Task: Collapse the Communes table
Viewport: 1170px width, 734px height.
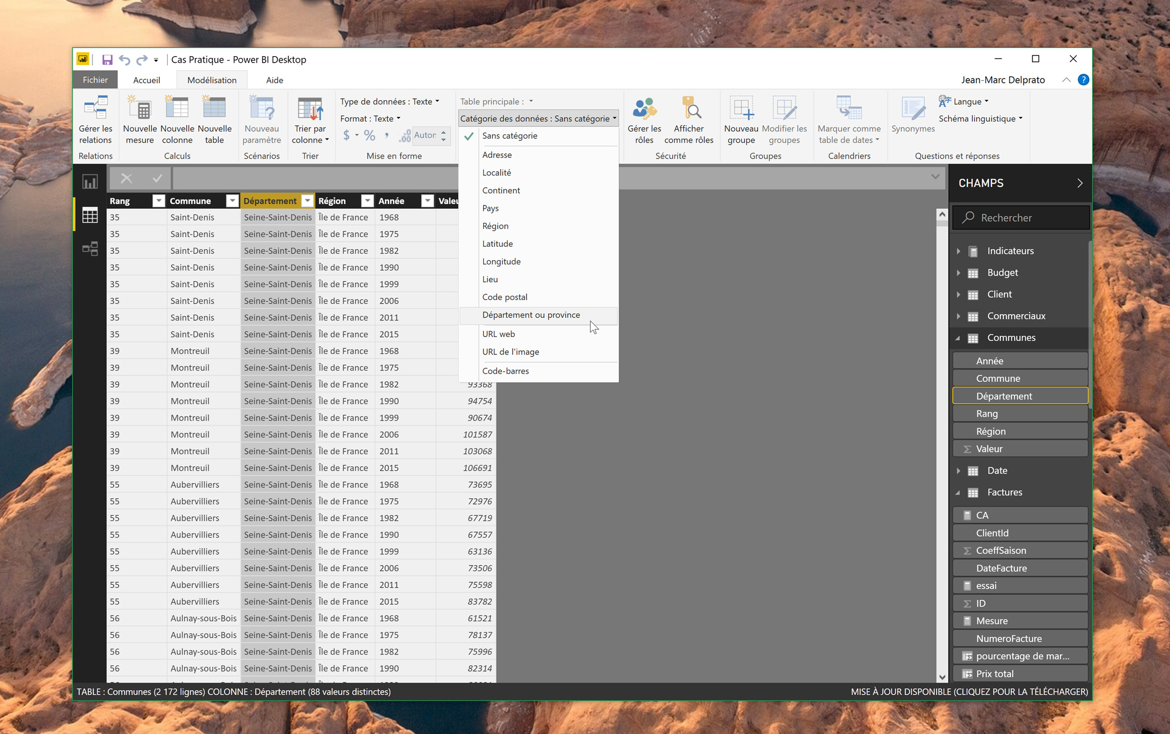Action: pyautogui.click(x=958, y=338)
